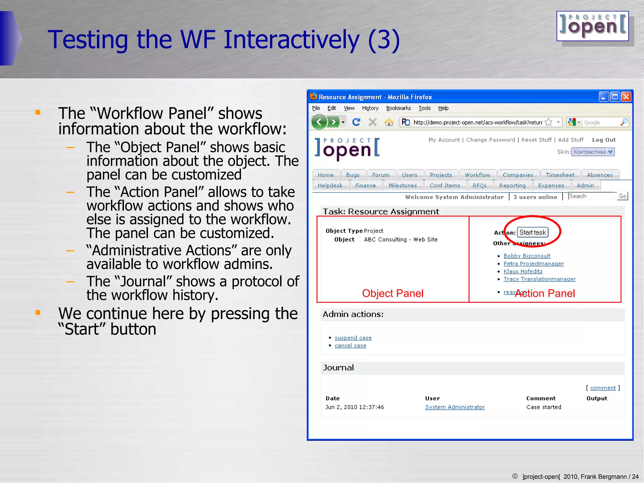Click the Log Out link
This screenshot has height=483, width=644.
click(x=604, y=140)
